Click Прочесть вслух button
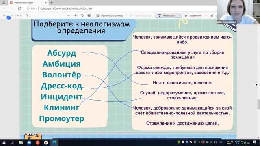 point(141,15)
